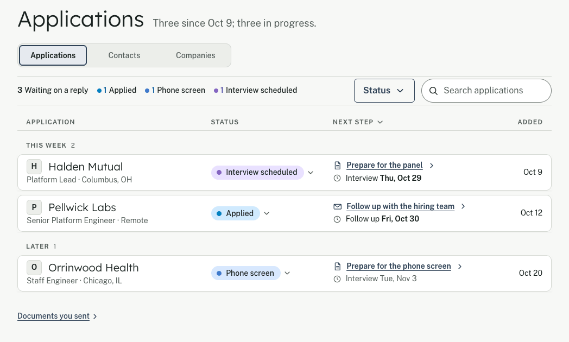This screenshot has height=342, width=569.
Task: Click the O avatar for Orrinwood Health
Action: (34, 268)
